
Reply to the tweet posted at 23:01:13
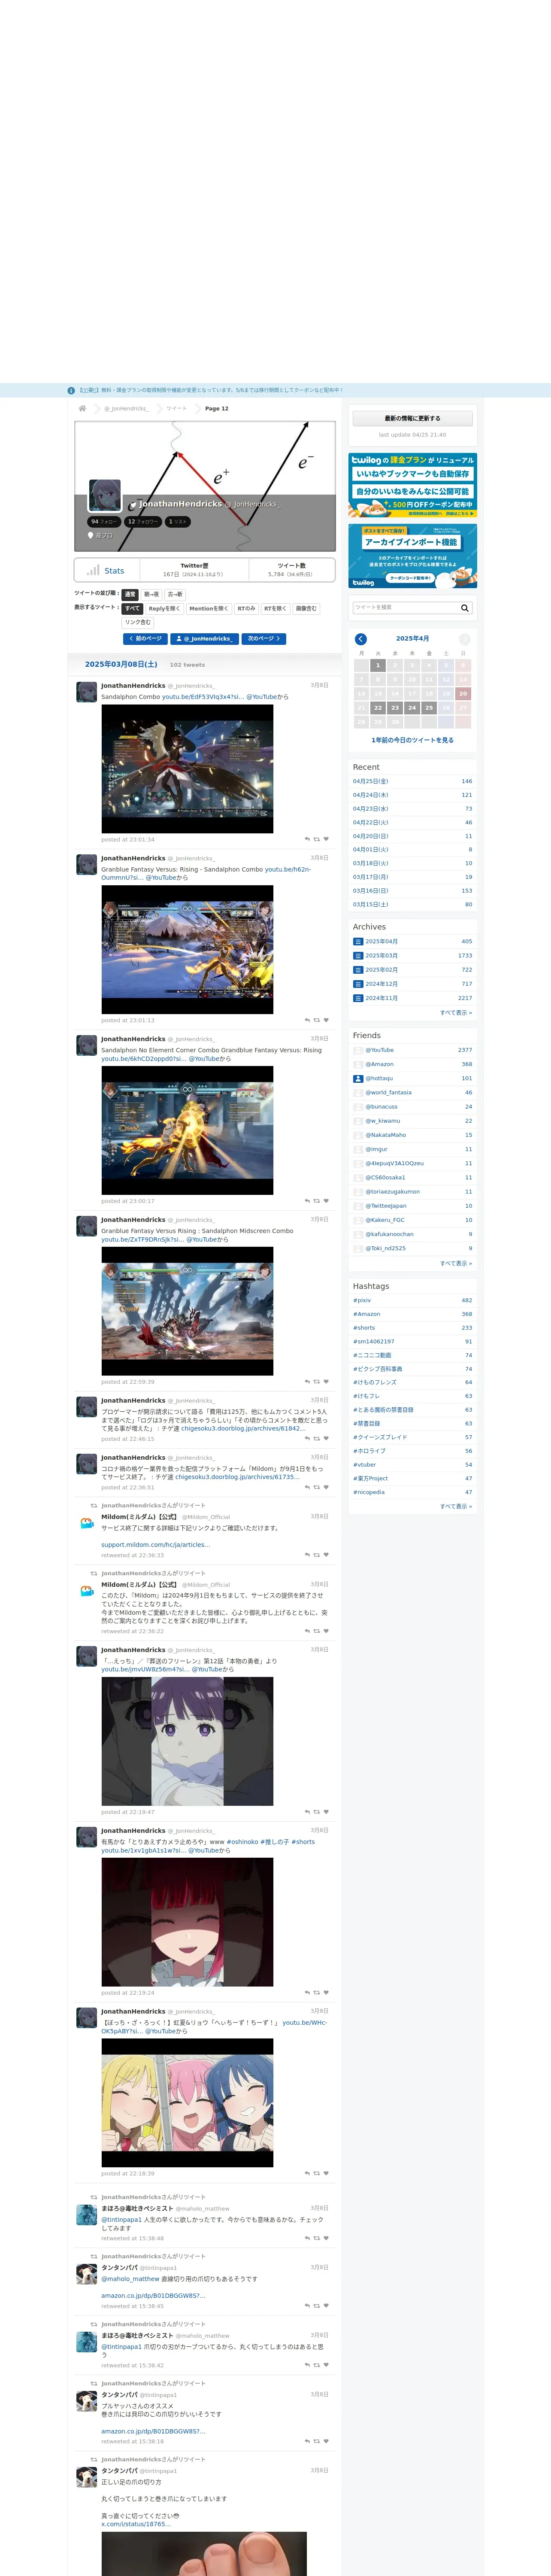(x=307, y=1020)
